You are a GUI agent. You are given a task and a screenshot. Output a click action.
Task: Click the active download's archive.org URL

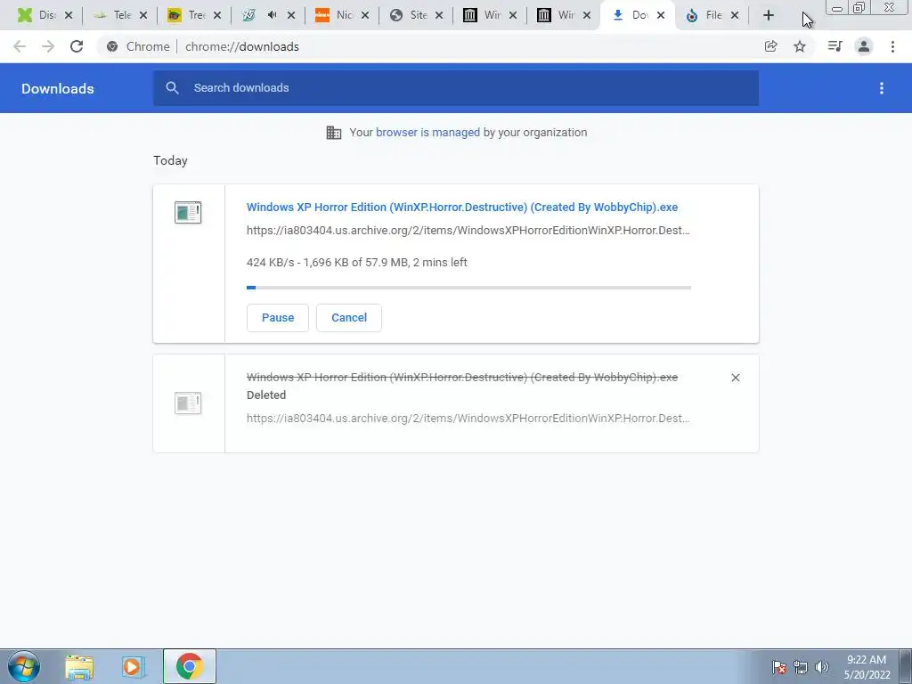pyautogui.click(x=468, y=231)
